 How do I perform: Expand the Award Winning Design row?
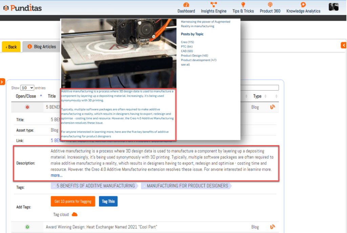point(27,227)
